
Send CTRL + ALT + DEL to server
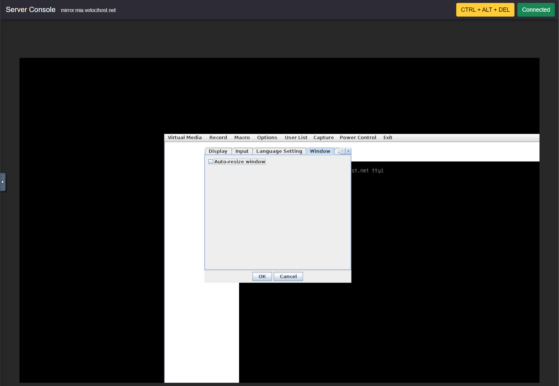[x=485, y=10]
